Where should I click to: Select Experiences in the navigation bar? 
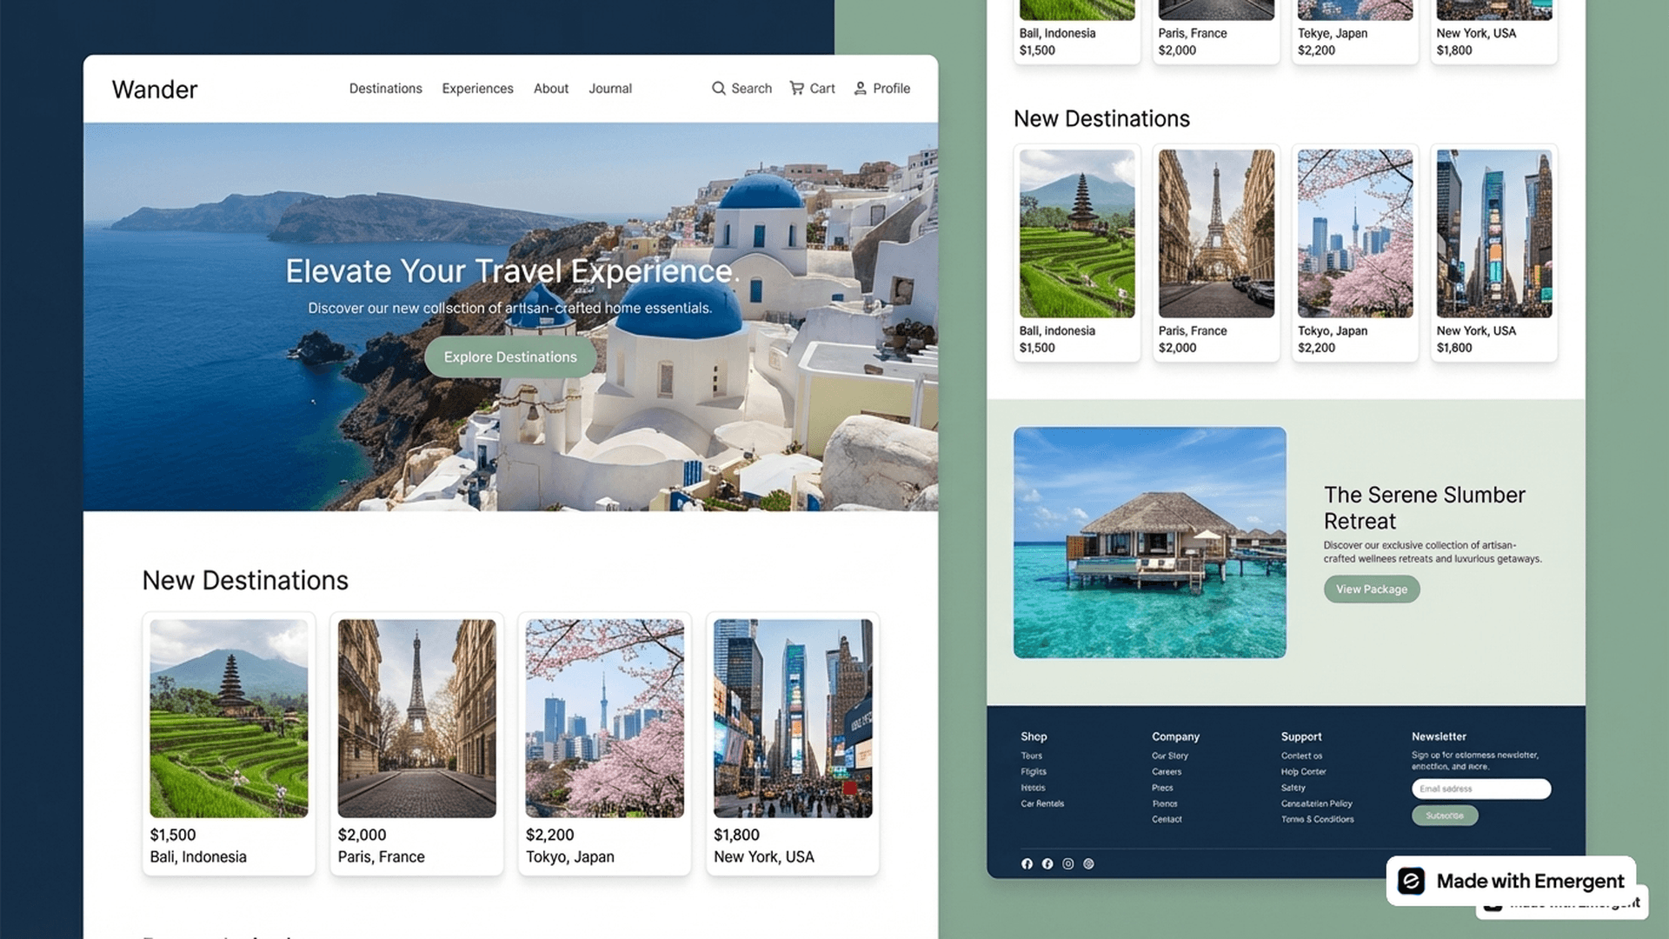click(x=476, y=88)
